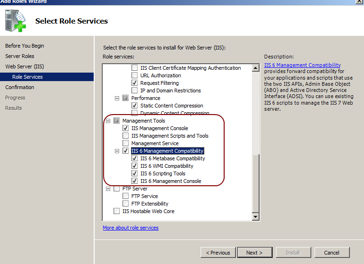
Task: Go back with the Previous button
Action: click(218, 252)
